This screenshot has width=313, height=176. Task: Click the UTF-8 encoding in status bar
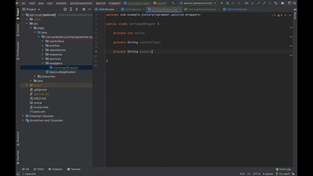click(256, 174)
